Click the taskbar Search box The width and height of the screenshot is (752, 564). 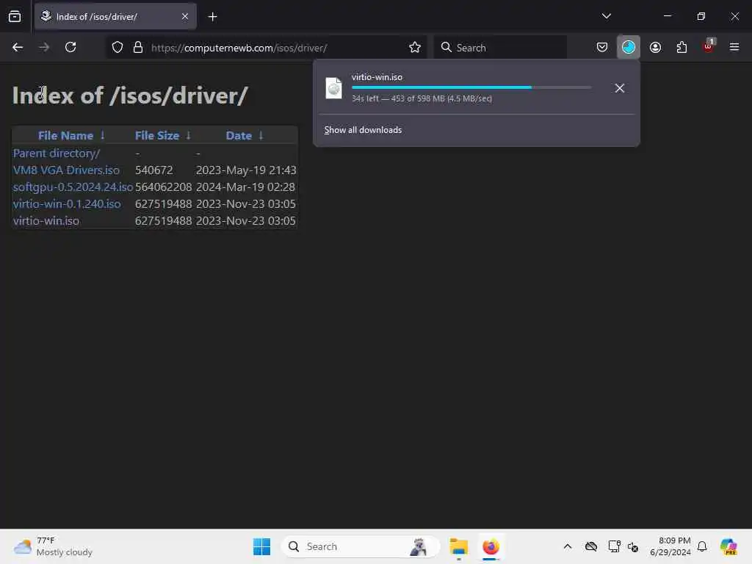pos(360,546)
